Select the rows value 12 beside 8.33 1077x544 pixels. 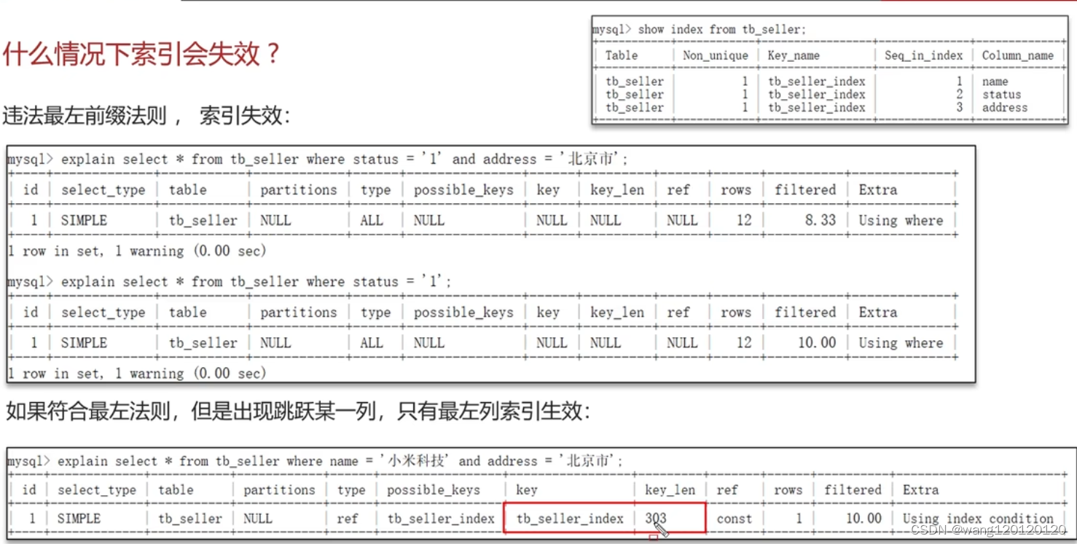(744, 220)
